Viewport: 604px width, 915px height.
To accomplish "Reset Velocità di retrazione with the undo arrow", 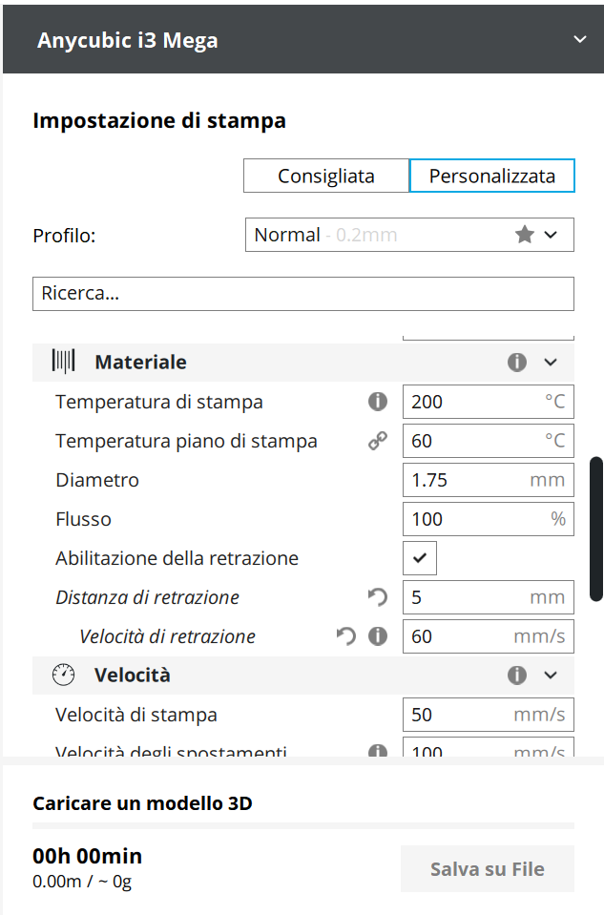I will (346, 636).
